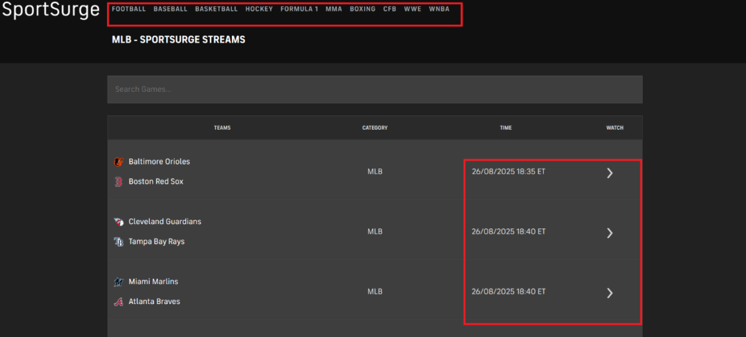Visit the WNBA section
746x337 pixels.
(439, 9)
